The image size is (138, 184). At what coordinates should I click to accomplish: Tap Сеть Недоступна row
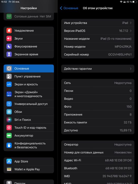(x=98, y=83)
